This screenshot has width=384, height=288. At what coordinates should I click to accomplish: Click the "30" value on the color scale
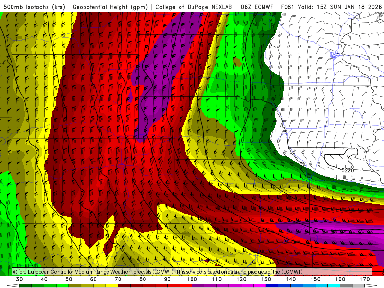[x=19, y=279]
